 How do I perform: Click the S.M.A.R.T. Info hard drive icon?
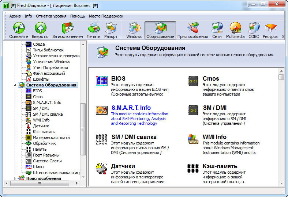102,110
